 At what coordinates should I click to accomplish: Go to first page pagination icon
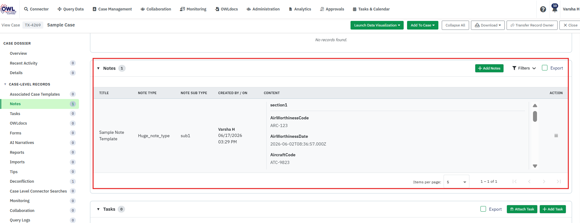tap(515, 181)
